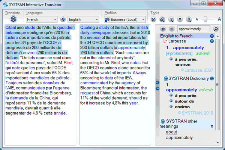Click 'approximately' under SYSTRAN other meanings
Image resolution: width=225 pixels, height=150 pixels.
click(179, 138)
